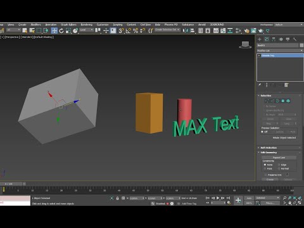Toggle the selection lock padlock
This screenshot has height=228, width=304.
(x=117, y=198)
